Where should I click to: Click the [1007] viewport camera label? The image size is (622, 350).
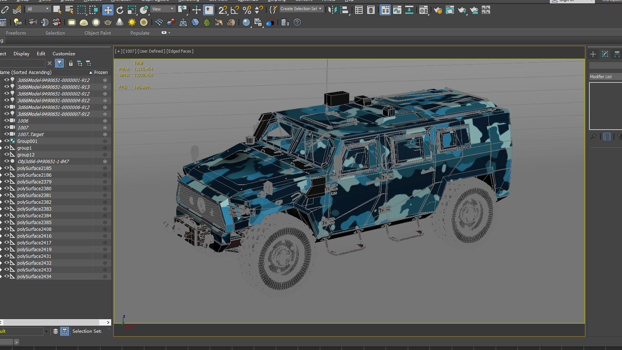coord(130,51)
